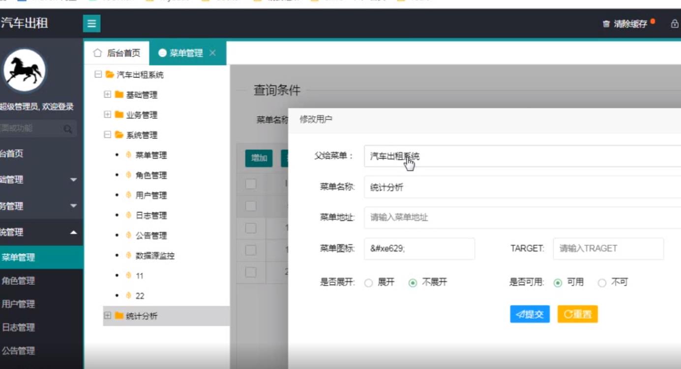Click 汽车出租 title in the header
Screen dimensions: 681x369
24,23
